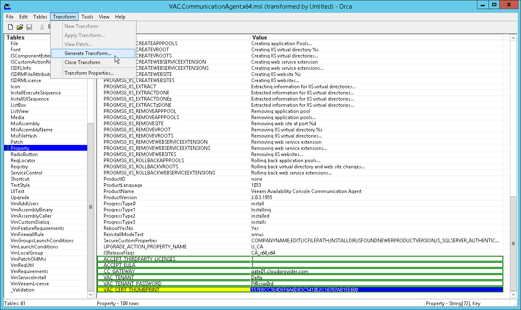Select the VmVeeamLicense table

[30, 284]
